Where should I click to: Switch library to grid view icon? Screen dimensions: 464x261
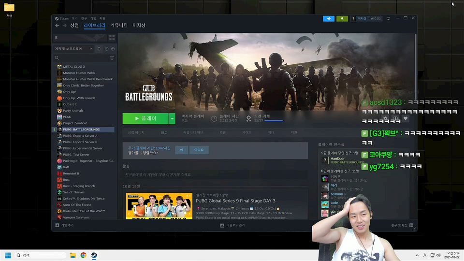point(112,38)
